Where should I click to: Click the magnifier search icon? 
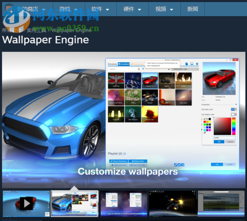coord(139,69)
